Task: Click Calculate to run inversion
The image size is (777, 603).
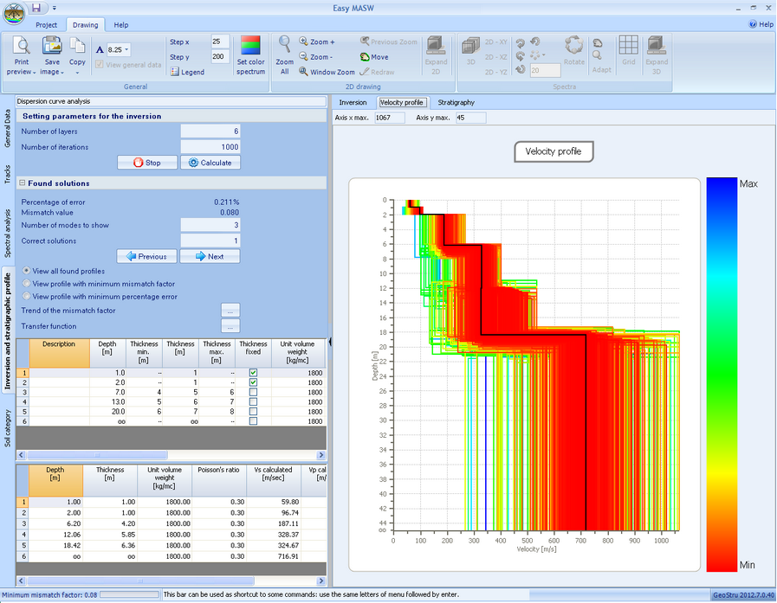Action: (x=210, y=163)
